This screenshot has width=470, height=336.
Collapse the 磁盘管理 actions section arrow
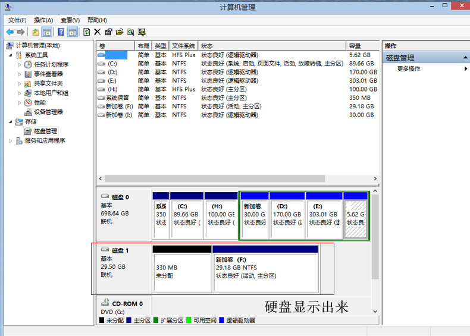point(465,58)
